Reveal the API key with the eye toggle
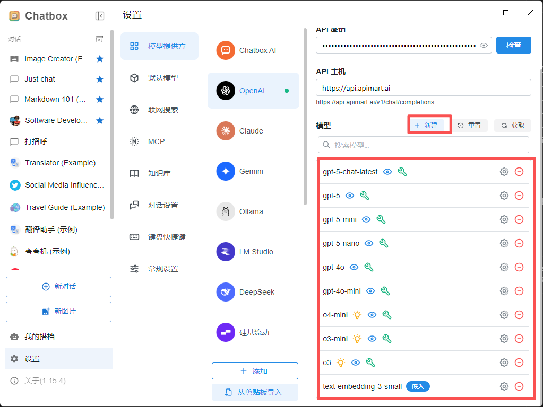This screenshot has height=407, width=543. pos(484,46)
